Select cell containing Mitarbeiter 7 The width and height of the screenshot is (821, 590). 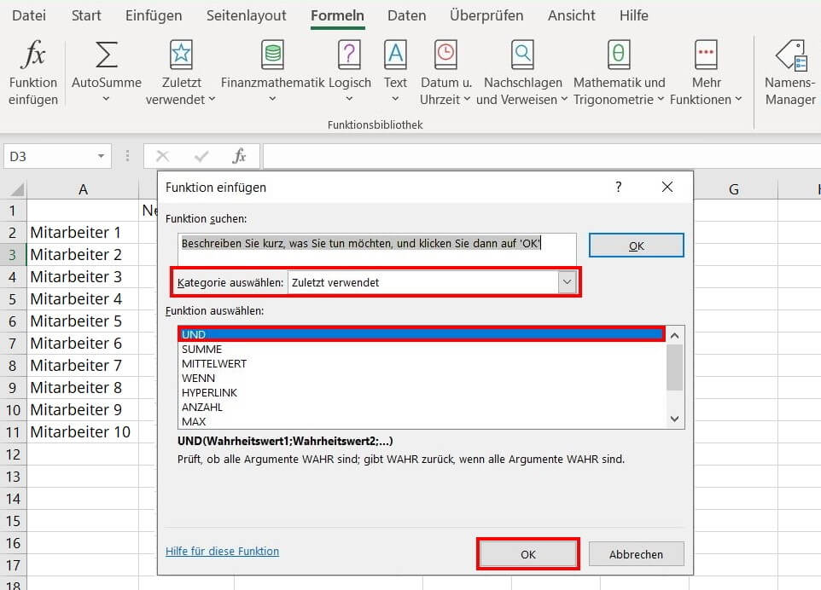click(x=83, y=365)
